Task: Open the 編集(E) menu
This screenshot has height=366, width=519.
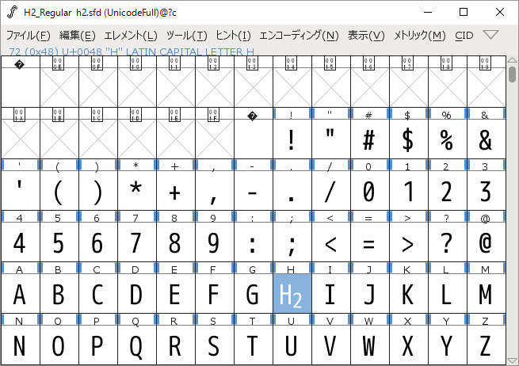Action: click(x=77, y=36)
